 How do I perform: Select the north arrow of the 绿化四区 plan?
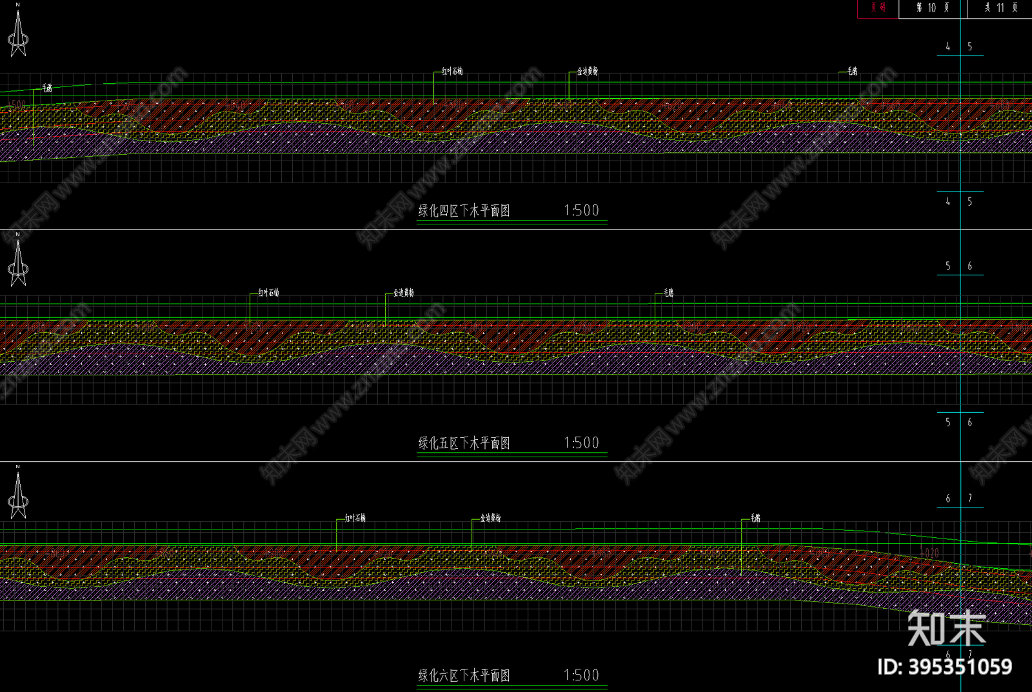tap(18, 31)
